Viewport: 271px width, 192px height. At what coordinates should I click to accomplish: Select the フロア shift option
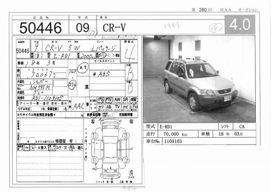pyautogui.click(x=73, y=67)
